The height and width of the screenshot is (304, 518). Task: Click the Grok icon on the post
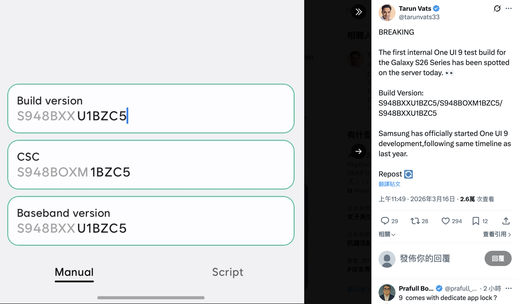click(497, 8)
